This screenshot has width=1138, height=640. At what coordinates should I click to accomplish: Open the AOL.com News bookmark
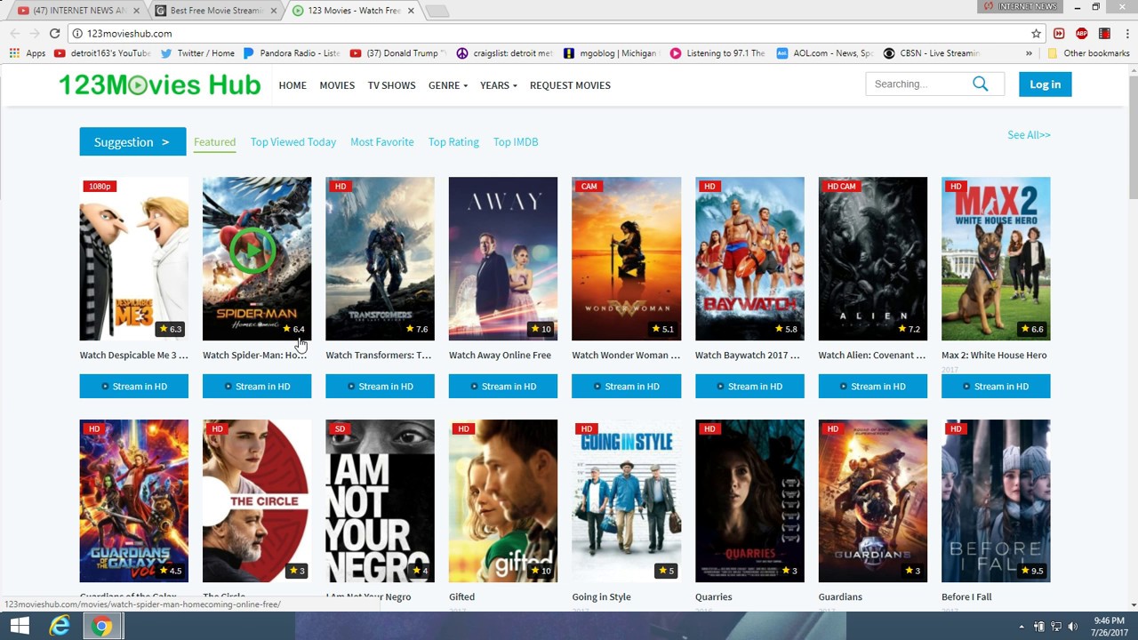(x=825, y=53)
